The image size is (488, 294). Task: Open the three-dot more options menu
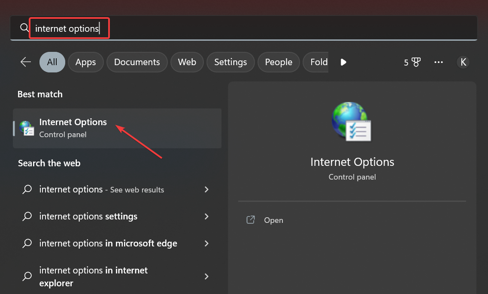point(439,62)
